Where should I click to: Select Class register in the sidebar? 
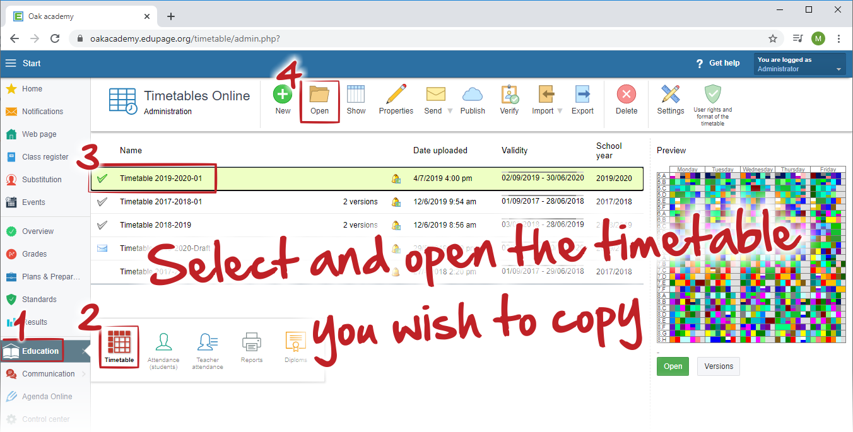point(45,157)
